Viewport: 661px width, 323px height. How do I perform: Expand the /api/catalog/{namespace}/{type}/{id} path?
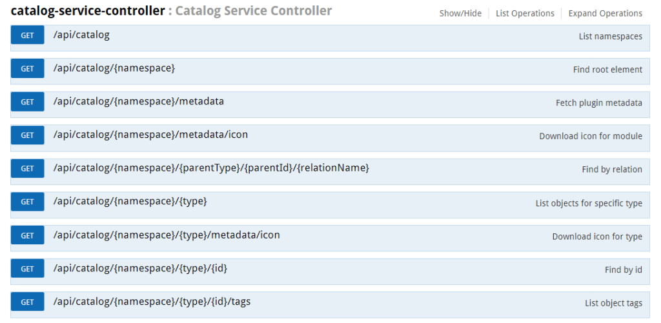pos(139,268)
